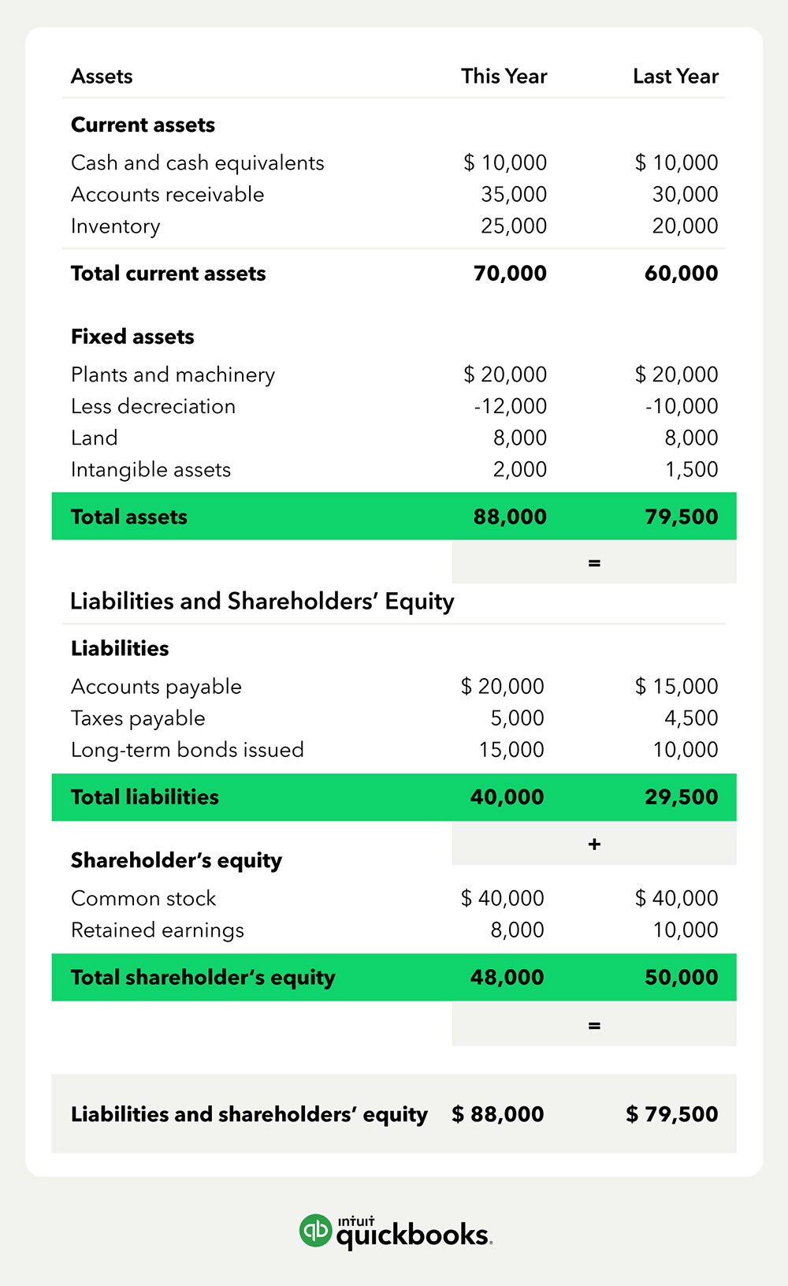Click the Common stock row label
788x1286 pixels.
pos(143,899)
